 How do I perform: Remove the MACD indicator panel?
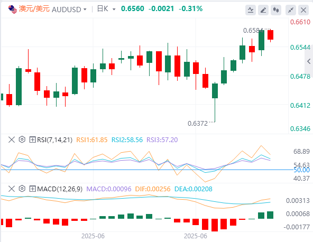pos(12,189)
